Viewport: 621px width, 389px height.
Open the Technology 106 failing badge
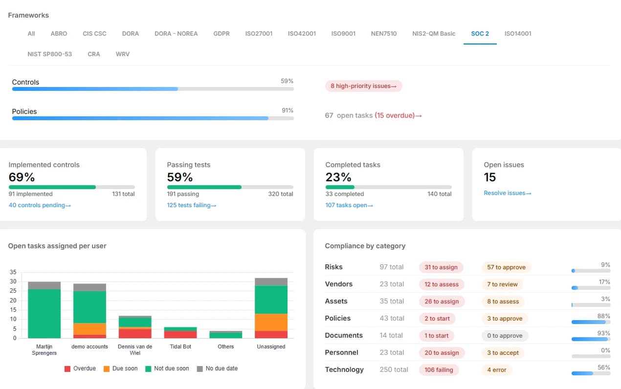439,370
